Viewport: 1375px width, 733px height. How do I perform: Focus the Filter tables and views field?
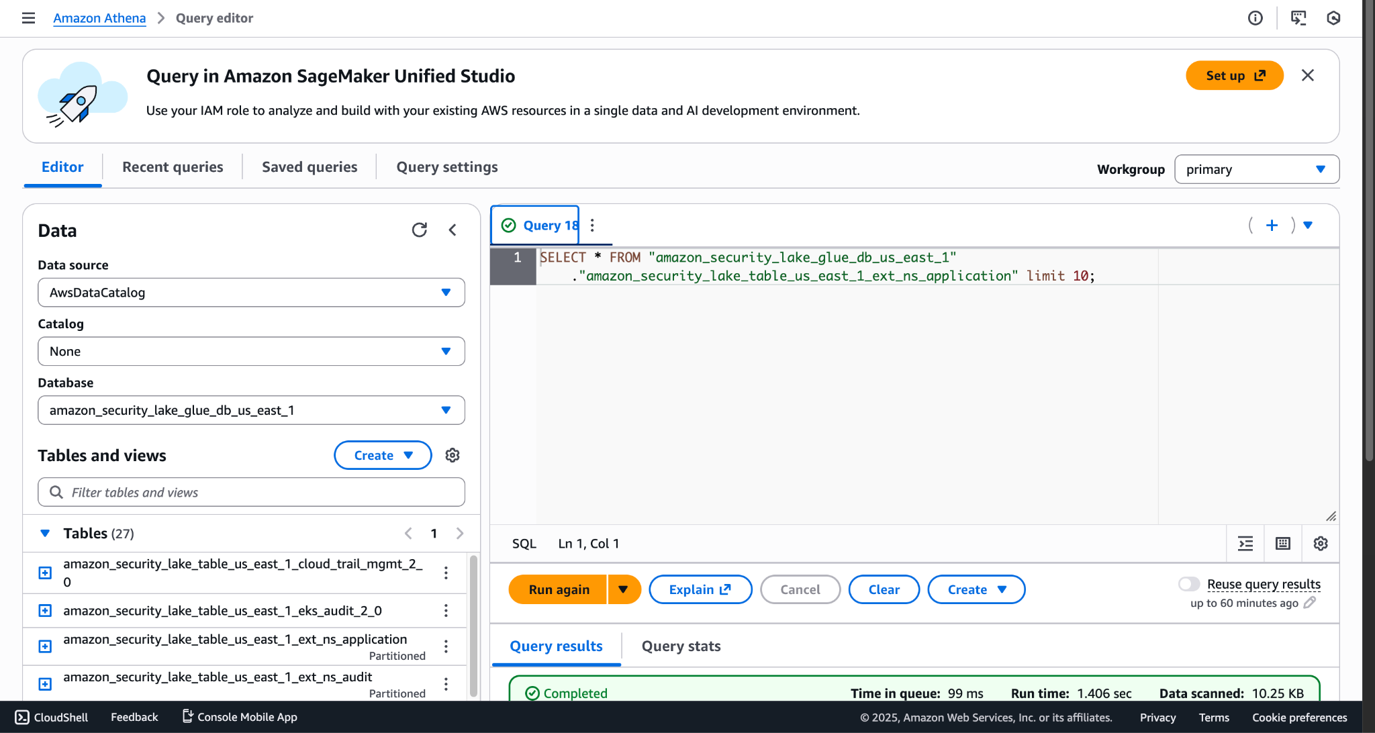pos(251,492)
